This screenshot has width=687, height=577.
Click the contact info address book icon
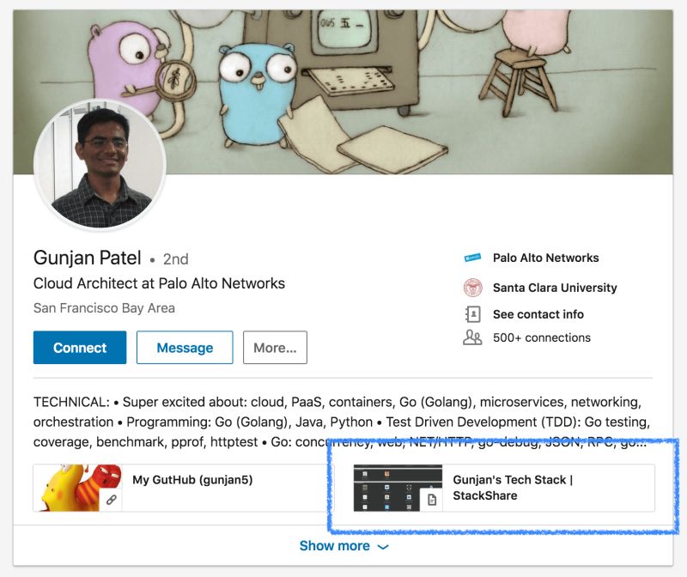pos(473,314)
